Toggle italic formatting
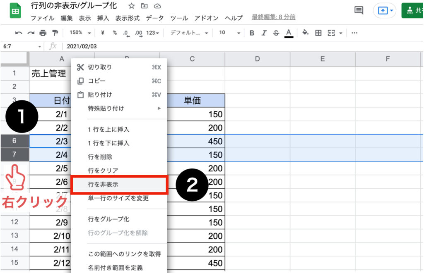The width and height of the screenshot is (424, 273). (x=264, y=33)
